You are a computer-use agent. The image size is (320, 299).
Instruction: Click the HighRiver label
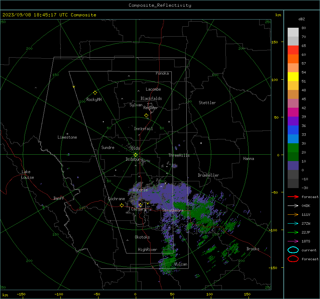tap(148, 250)
